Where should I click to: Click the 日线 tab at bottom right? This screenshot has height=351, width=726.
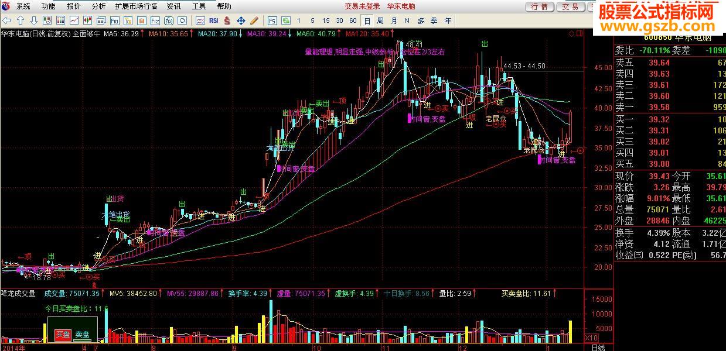(598, 347)
